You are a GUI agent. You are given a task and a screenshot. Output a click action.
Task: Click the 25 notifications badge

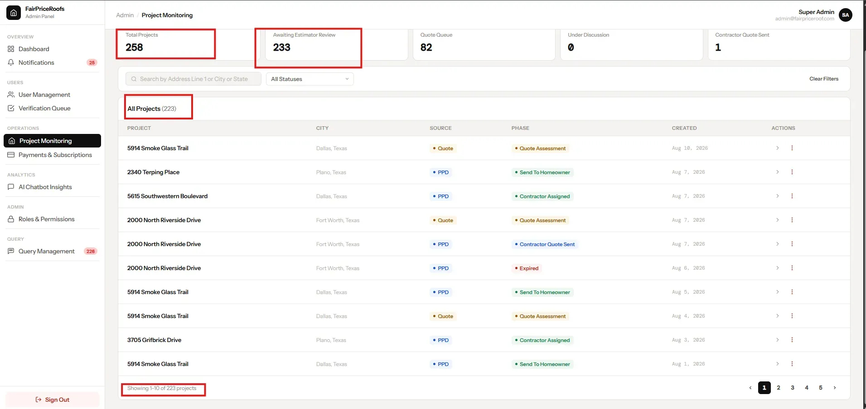pos(92,63)
